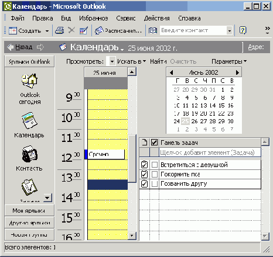273x257 pixels.
Task: Open the Tasks clipboard shortcut icon
Action: (x=29, y=187)
